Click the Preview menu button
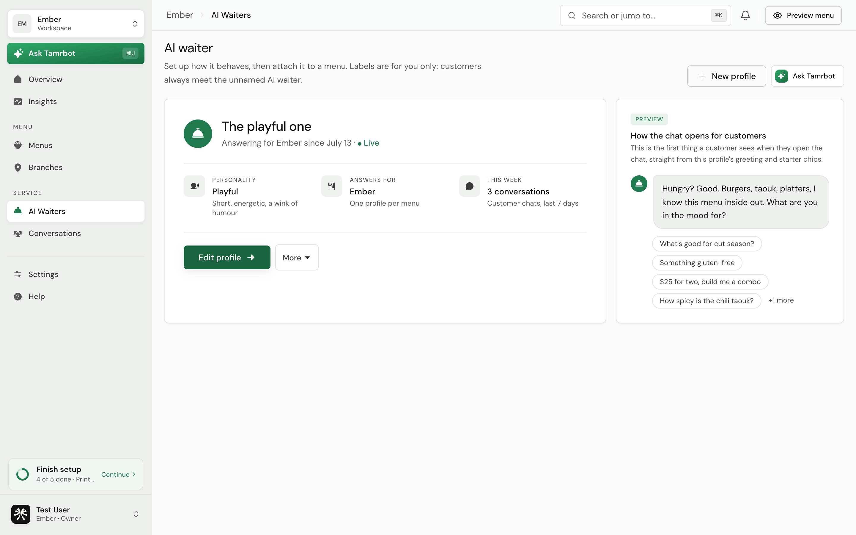This screenshot has height=535, width=856. tap(803, 15)
